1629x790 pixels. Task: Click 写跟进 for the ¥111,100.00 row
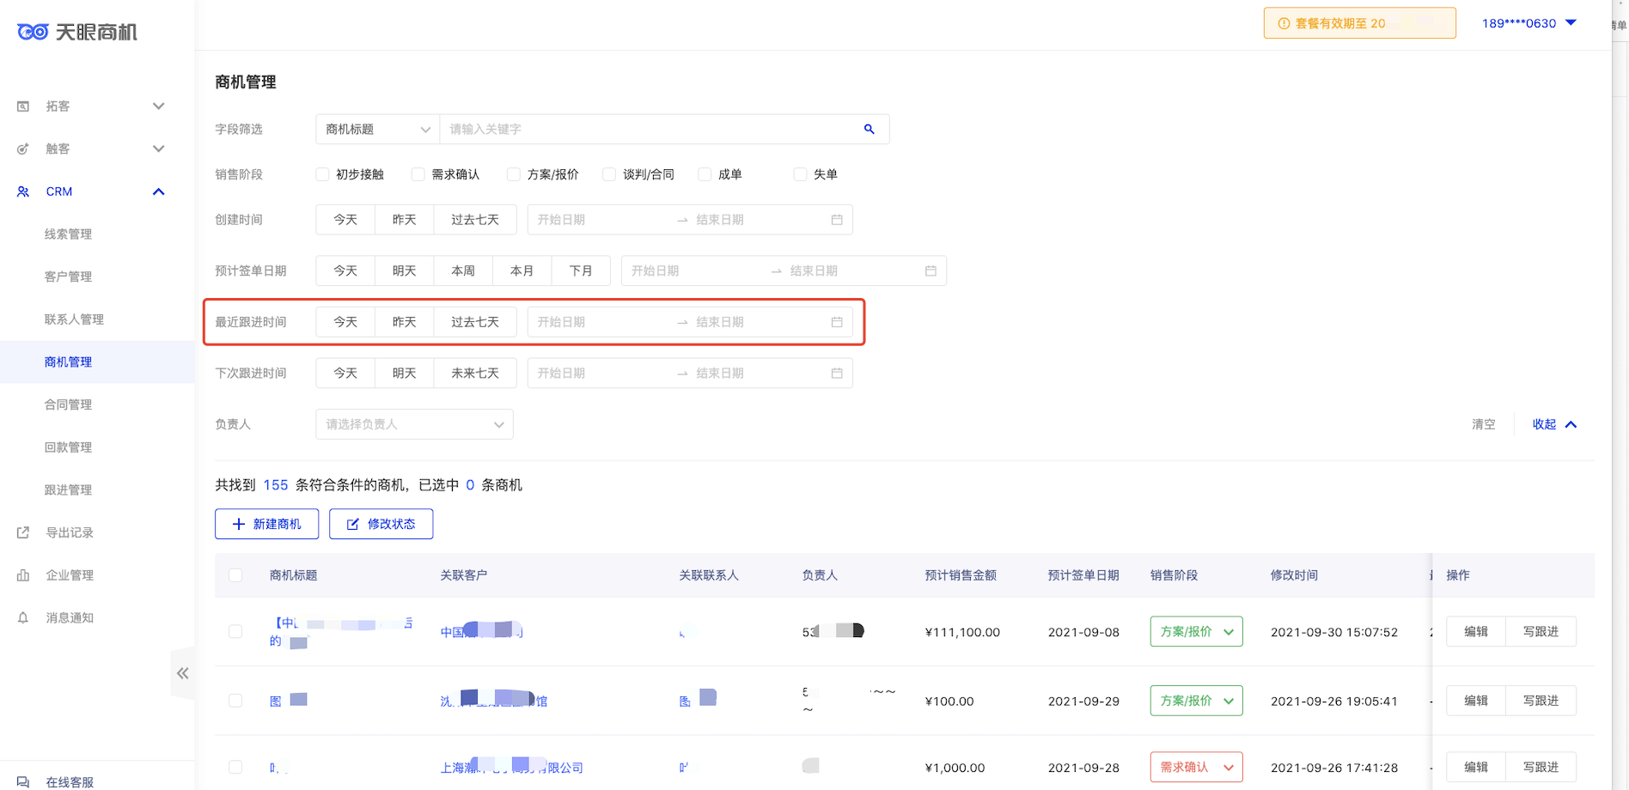tap(1541, 631)
